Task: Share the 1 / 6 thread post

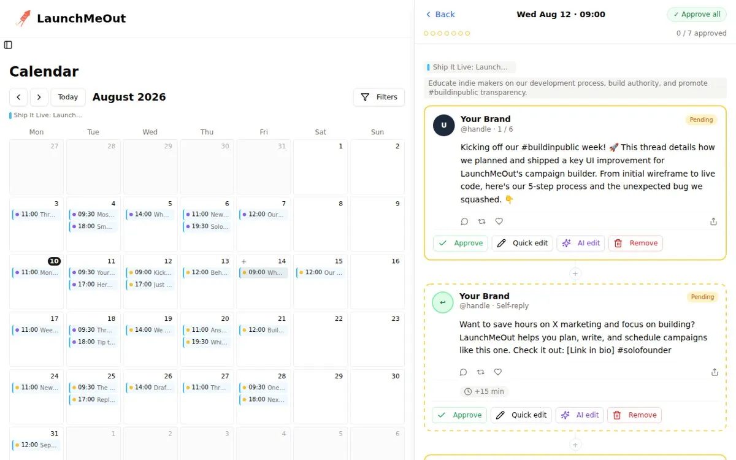Action: tap(713, 221)
